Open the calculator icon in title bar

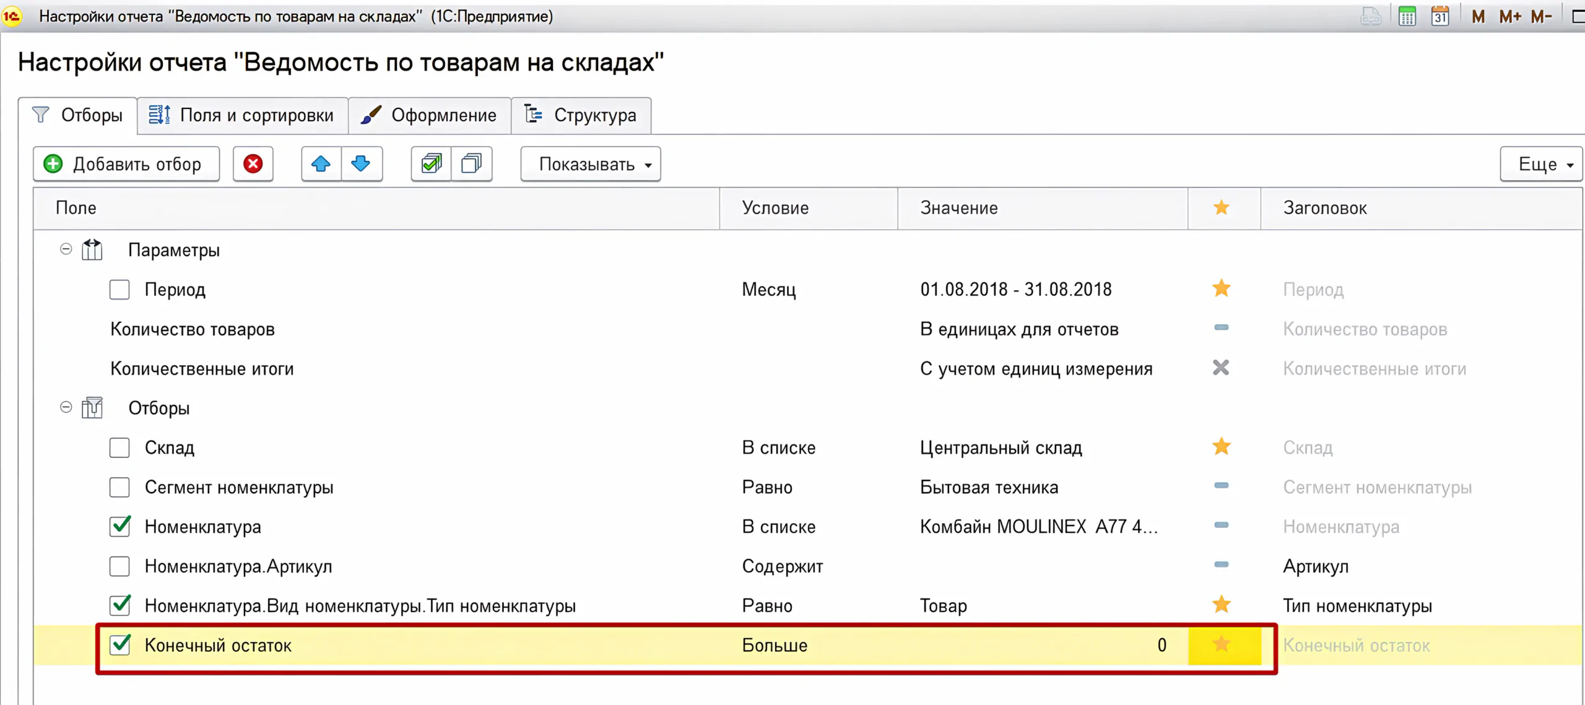pos(1407,16)
